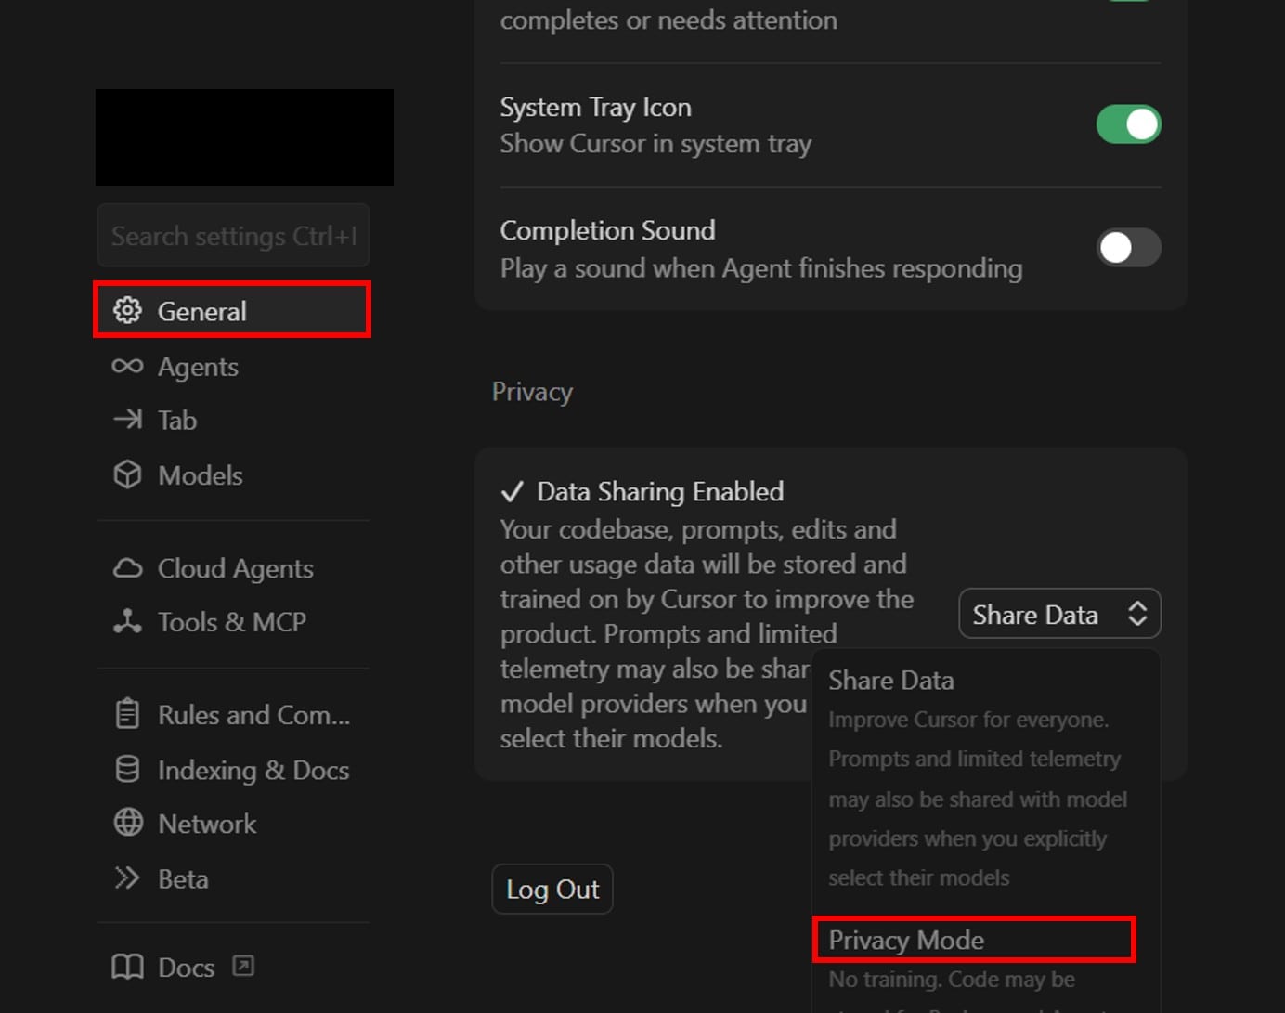
Task: Click the General gear icon
Action: tap(127, 310)
